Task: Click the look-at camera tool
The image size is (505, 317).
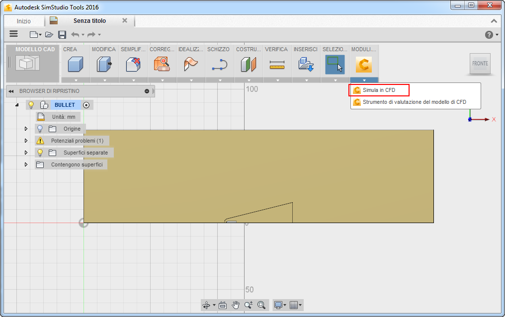Action: point(223,305)
